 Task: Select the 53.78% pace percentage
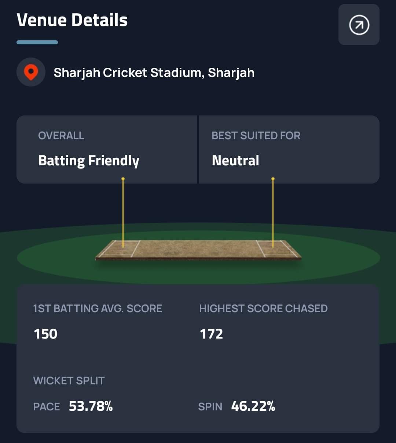pyautogui.click(x=91, y=406)
